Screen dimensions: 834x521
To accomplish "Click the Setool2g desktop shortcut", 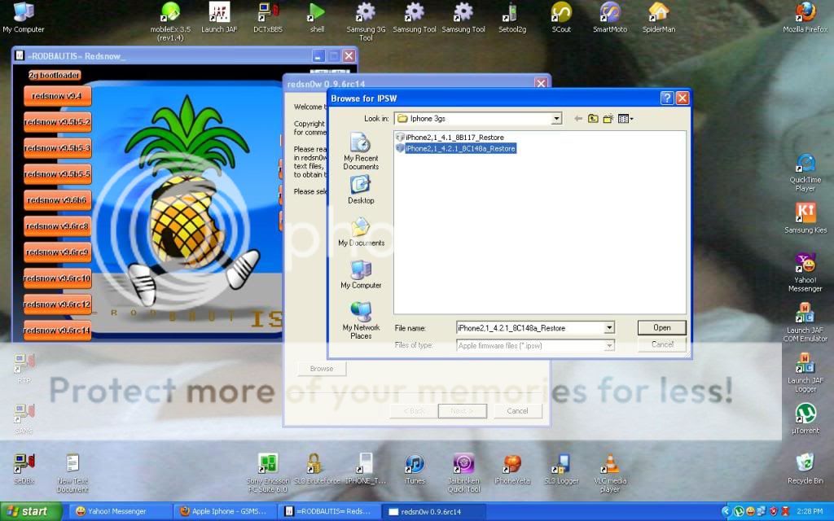I will tap(512, 17).
